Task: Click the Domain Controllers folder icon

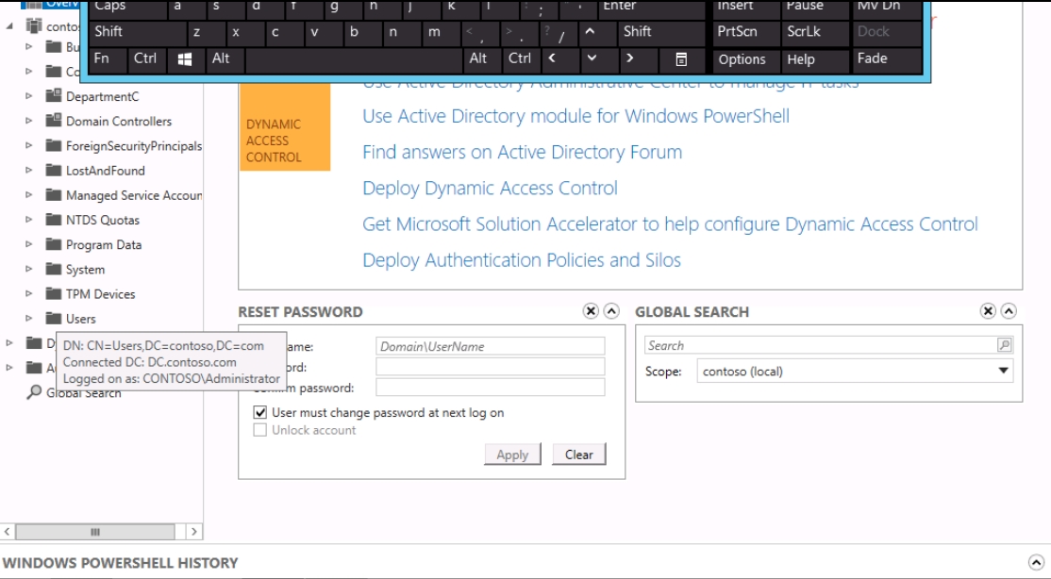Action: (54, 122)
